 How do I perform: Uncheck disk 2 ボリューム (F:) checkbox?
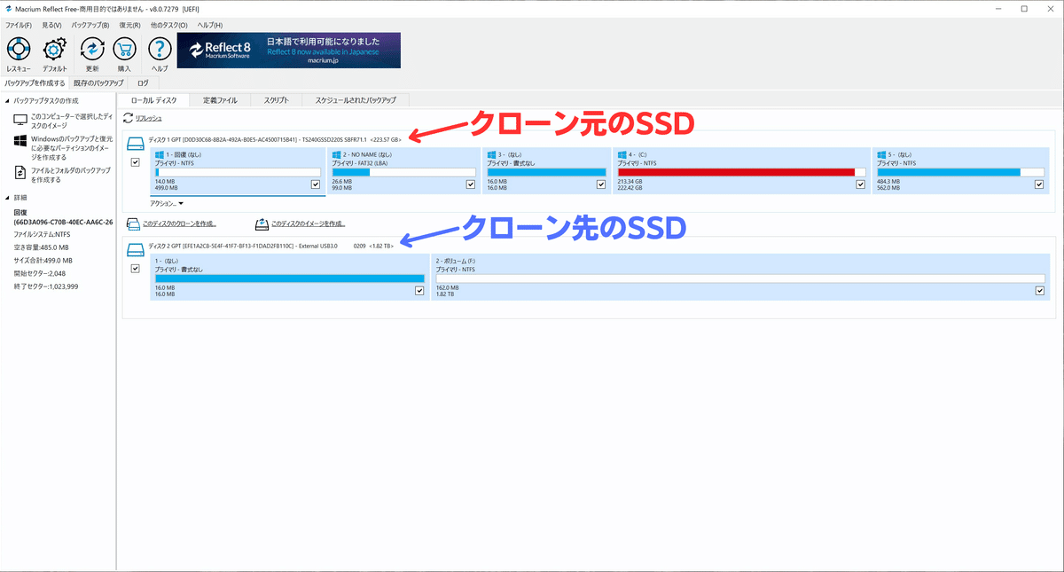(1039, 291)
